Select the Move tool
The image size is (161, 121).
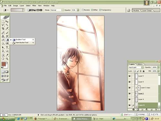[7, 22]
